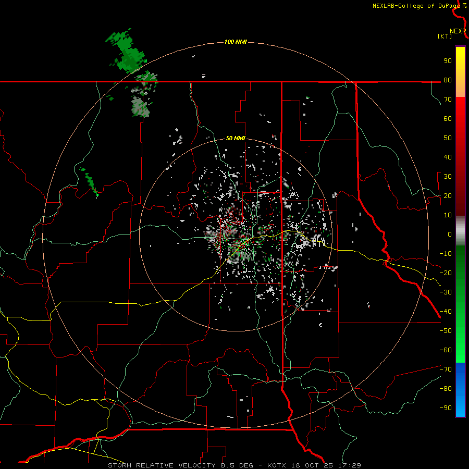Click the -30 scale label
The height and width of the screenshot is (469, 469).
446,292
